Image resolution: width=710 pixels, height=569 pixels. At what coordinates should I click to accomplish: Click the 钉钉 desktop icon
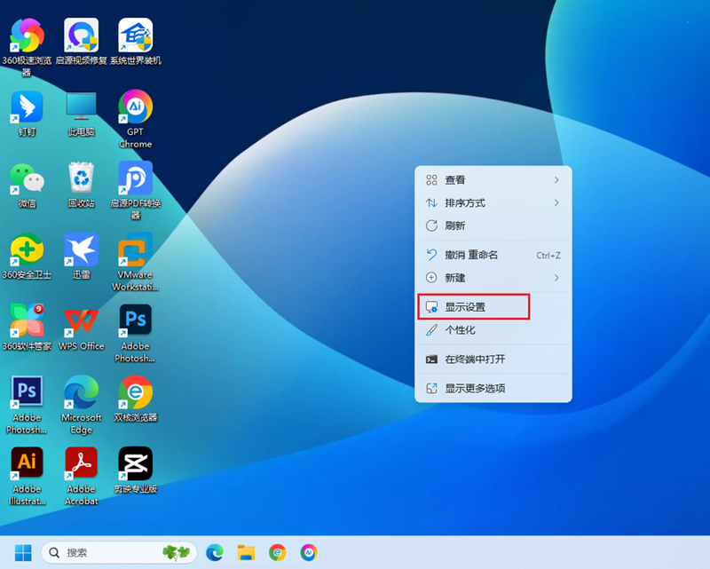coord(28,107)
